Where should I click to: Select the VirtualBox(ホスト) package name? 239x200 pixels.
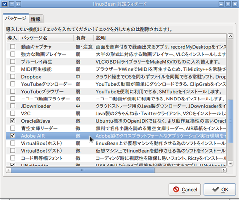click(x=41, y=143)
